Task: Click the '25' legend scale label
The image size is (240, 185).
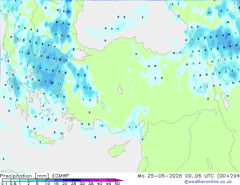Action: pyautogui.click(x=73, y=183)
